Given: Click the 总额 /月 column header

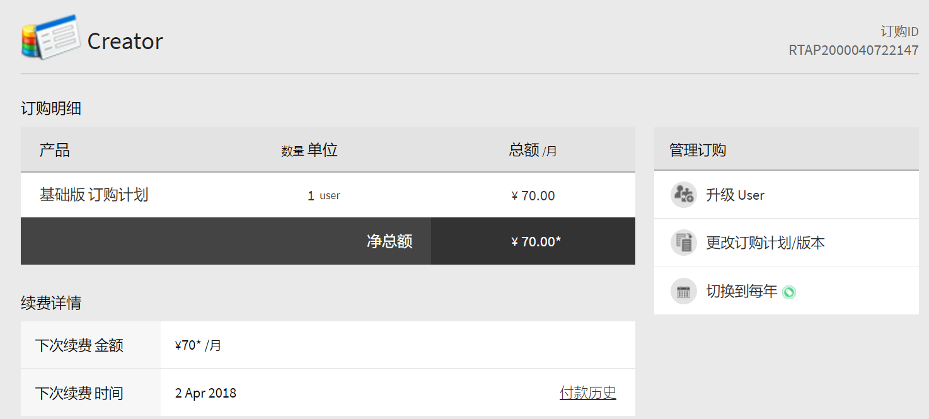Looking at the screenshot, I should [533, 150].
